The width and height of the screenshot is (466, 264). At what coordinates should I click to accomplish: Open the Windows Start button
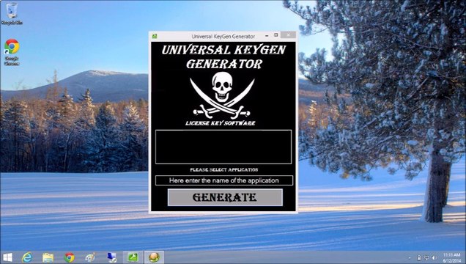coord(7,257)
